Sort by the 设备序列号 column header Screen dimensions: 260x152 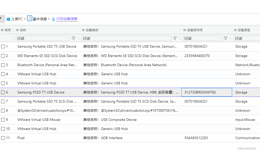[195, 30]
